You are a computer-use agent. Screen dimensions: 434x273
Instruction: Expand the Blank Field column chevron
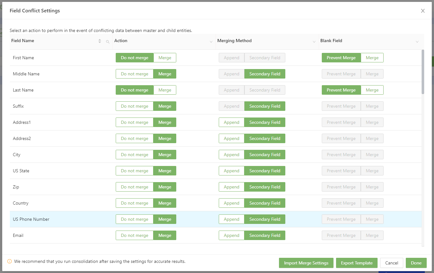pyautogui.click(x=417, y=42)
